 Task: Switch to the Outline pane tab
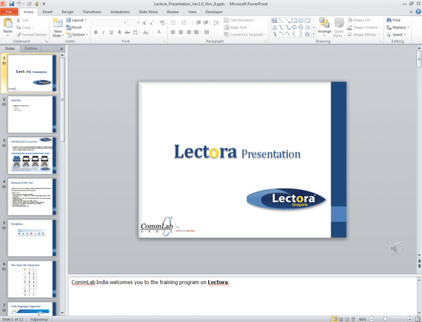(x=31, y=49)
